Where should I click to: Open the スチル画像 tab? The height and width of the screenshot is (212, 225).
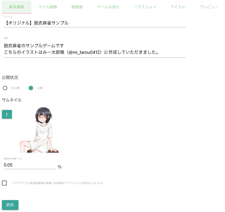48,7
